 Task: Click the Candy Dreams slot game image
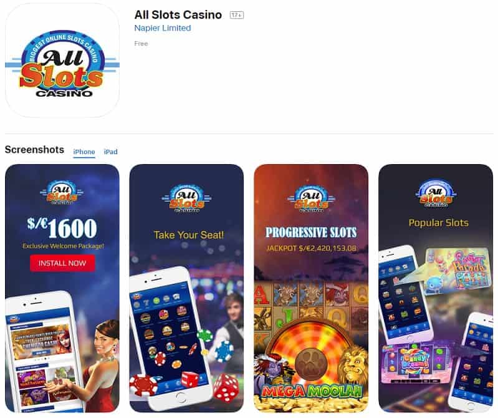pyautogui.click(x=416, y=362)
